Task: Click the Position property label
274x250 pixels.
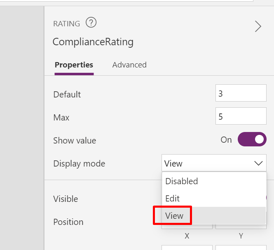Action: (68, 222)
